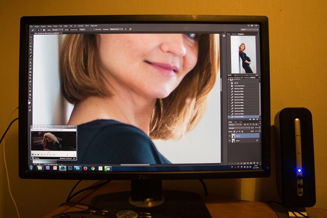
Task: Switch to the Navigator panel tab
Action: pos(241,34)
